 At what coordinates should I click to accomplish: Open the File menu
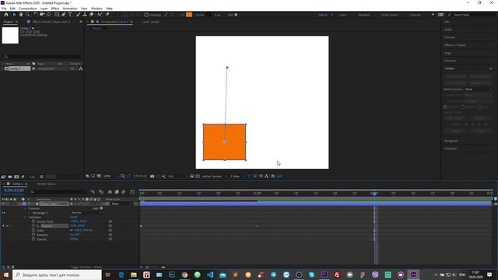[x=4, y=9]
